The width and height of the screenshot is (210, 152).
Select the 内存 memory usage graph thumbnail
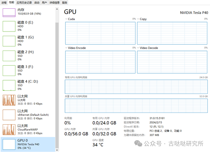coord(9,13)
